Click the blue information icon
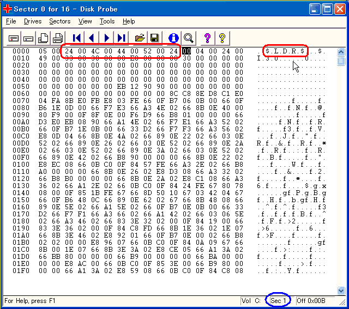 click(x=173, y=38)
